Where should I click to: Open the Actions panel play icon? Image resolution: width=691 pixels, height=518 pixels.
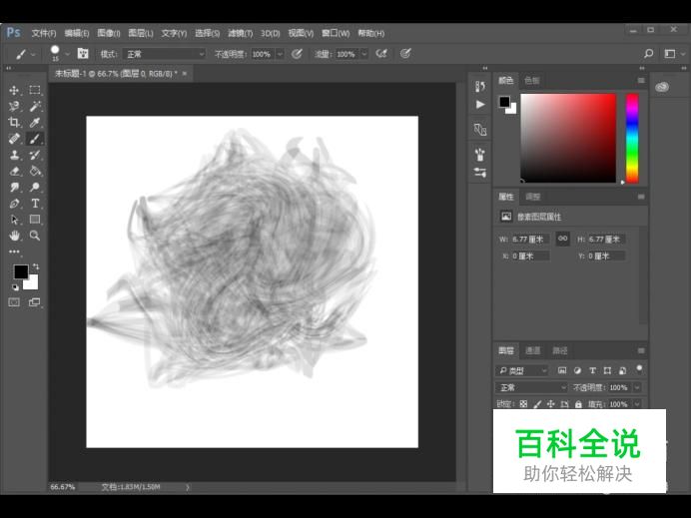tap(480, 105)
